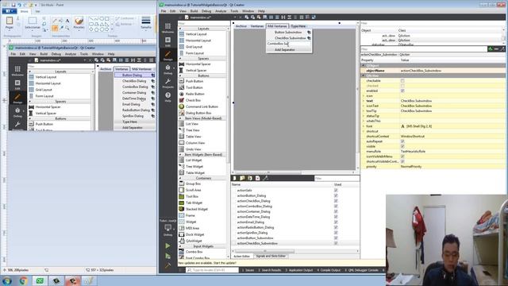Toggle Used checkbox for actionCheckBox_Subwindow

coord(336,243)
